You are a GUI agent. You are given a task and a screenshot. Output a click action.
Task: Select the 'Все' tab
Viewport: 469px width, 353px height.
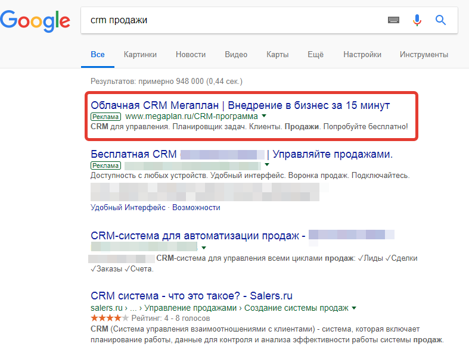tap(98, 55)
